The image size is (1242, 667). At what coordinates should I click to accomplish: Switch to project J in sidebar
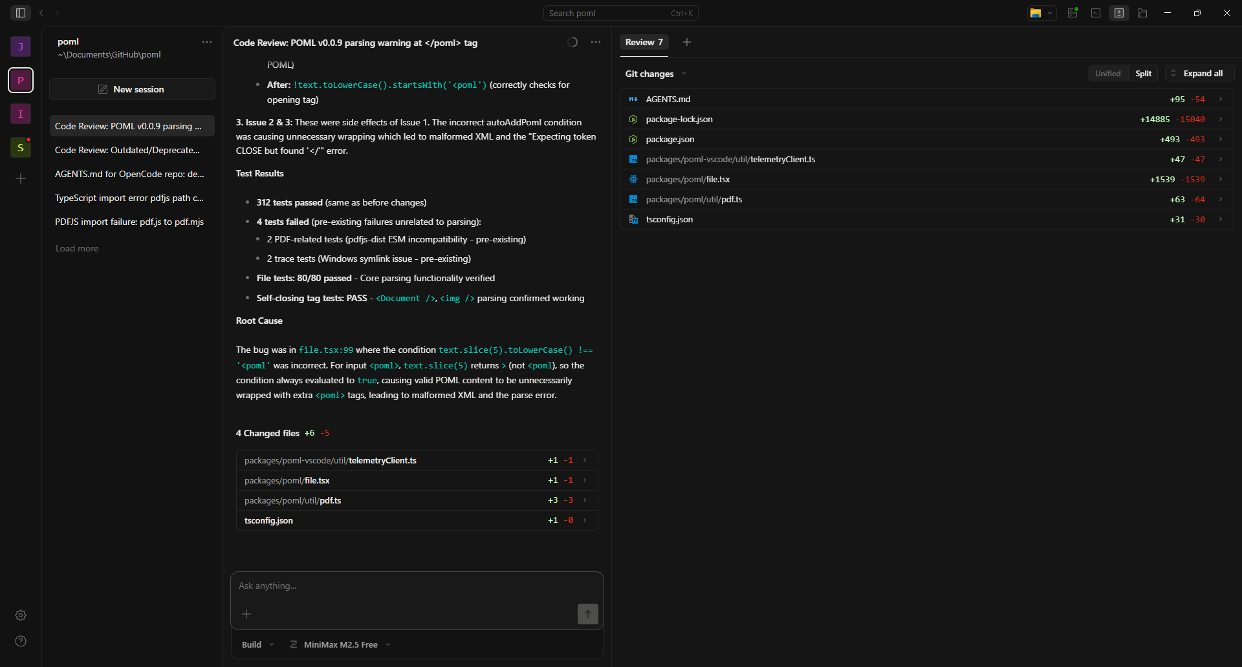(x=21, y=47)
